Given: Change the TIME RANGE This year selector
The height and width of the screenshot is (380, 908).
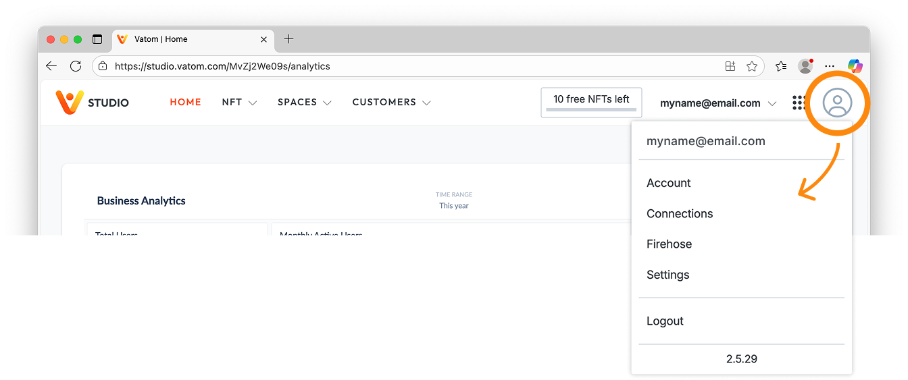Looking at the screenshot, I should tap(454, 200).
